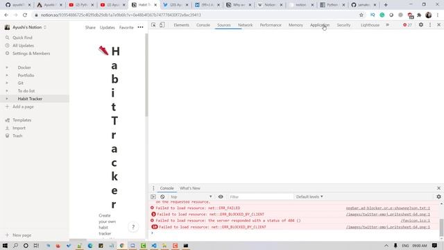Open Windows taskbar search
The width and height of the screenshot is (444, 250).
(15, 246)
